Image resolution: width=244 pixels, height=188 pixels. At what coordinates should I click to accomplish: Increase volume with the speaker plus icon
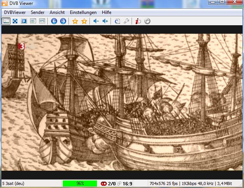105,21
